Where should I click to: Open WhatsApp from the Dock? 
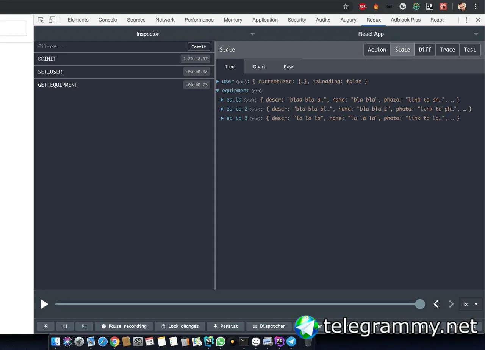(x=221, y=341)
